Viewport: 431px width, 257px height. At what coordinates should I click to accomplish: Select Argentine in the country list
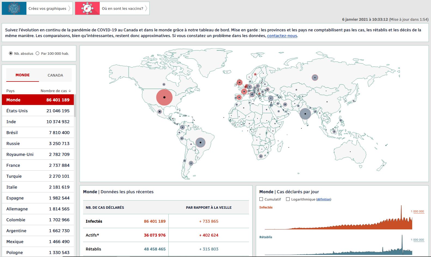pyautogui.click(x=38, y=231)
